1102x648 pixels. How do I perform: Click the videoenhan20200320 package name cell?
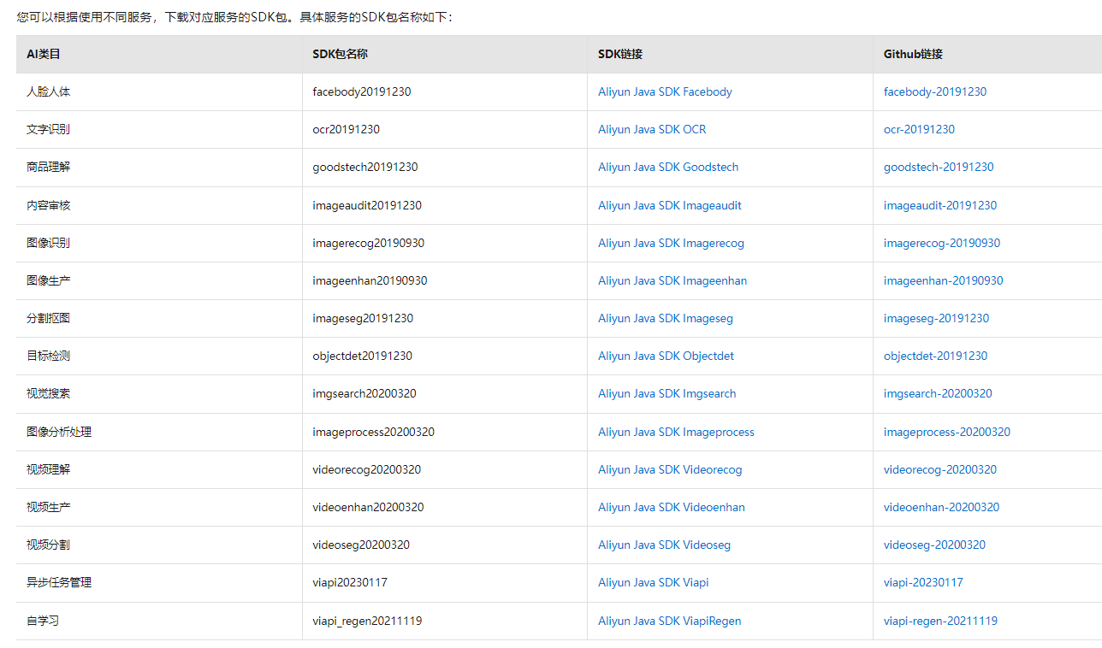444,507
